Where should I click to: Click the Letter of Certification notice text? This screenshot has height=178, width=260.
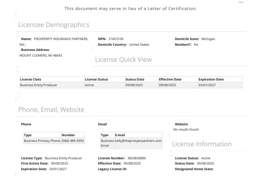(x=131, y=8)
